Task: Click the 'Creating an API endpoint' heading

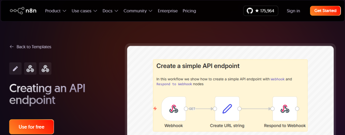Action: tap(47, 94)
